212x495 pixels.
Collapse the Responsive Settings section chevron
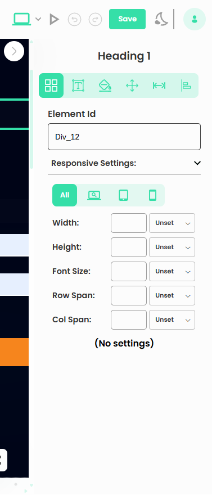tap(197, 163)
